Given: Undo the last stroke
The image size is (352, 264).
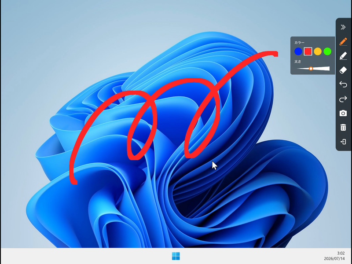Looking at the screenshot, I should pyautogui.click(x=343, y=84).
